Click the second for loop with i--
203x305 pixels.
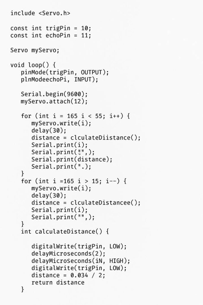74,181
